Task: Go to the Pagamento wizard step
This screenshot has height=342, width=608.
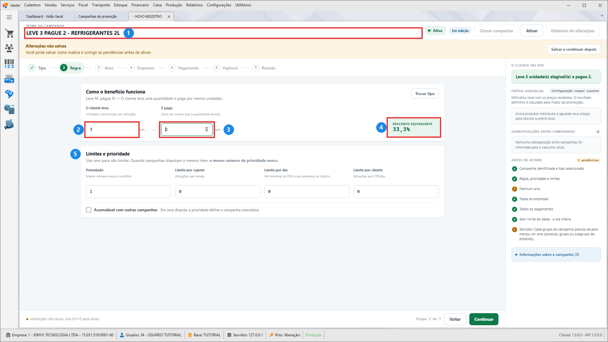Action: point(184,68)
